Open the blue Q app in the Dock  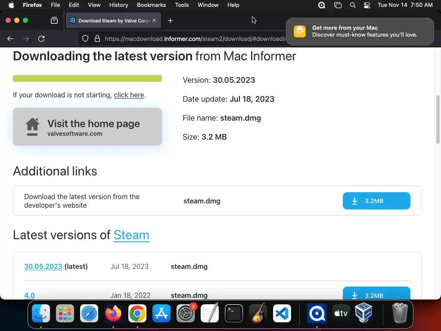(x=317, y=313)
